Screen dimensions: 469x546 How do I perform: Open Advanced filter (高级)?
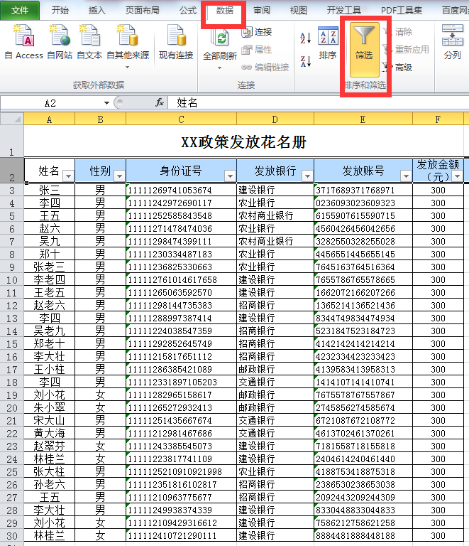coord(398,67)
